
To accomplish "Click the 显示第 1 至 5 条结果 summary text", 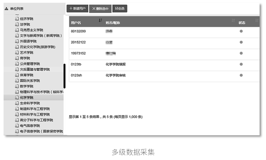I will [106, 117].
